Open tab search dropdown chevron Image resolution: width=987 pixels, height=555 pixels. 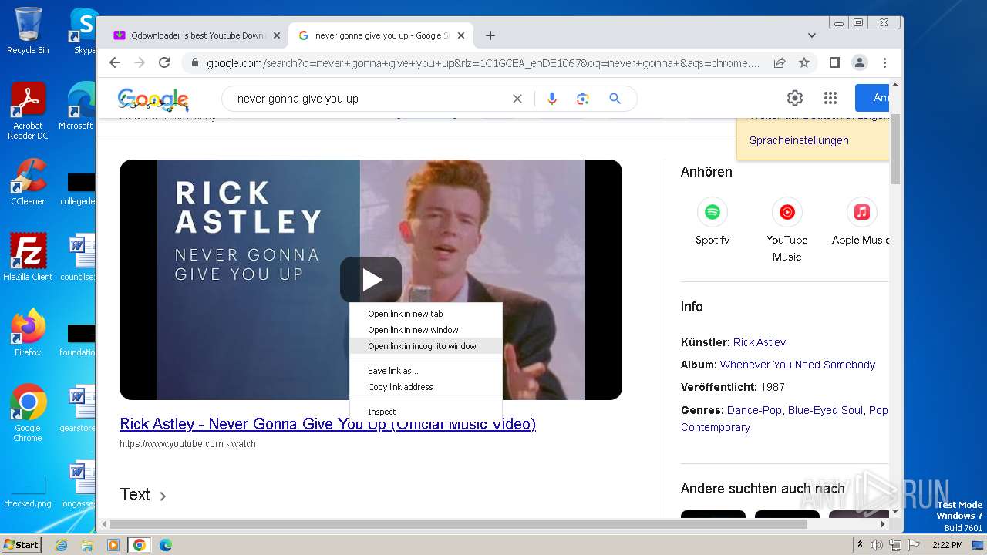click(812, 35)
